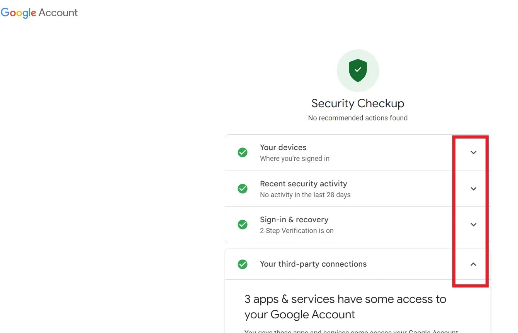
Task: Click the Security Checkup page heading
Action: click(358, 103)
